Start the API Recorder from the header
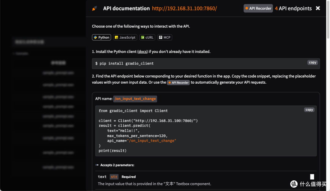This screenshot has height=191, width=330. 258,9
